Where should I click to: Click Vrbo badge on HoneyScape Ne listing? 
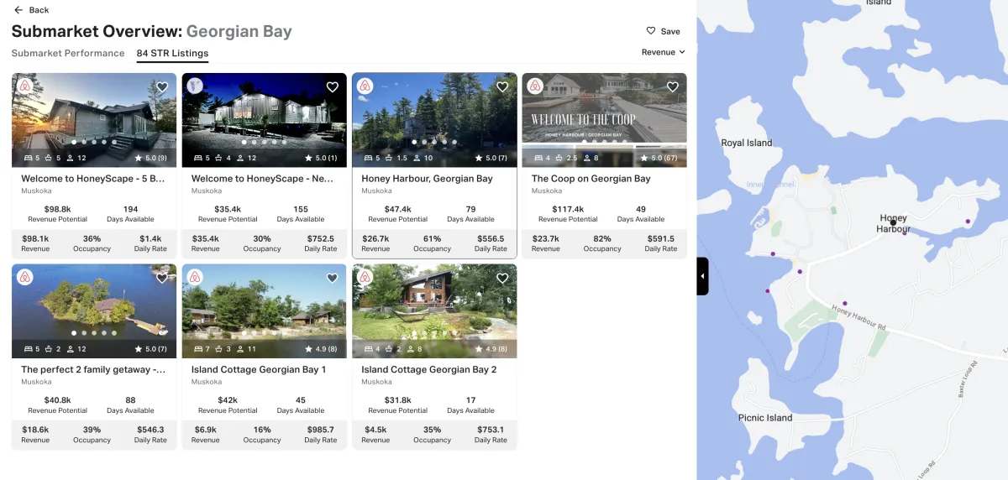click(x=195, y=86)
